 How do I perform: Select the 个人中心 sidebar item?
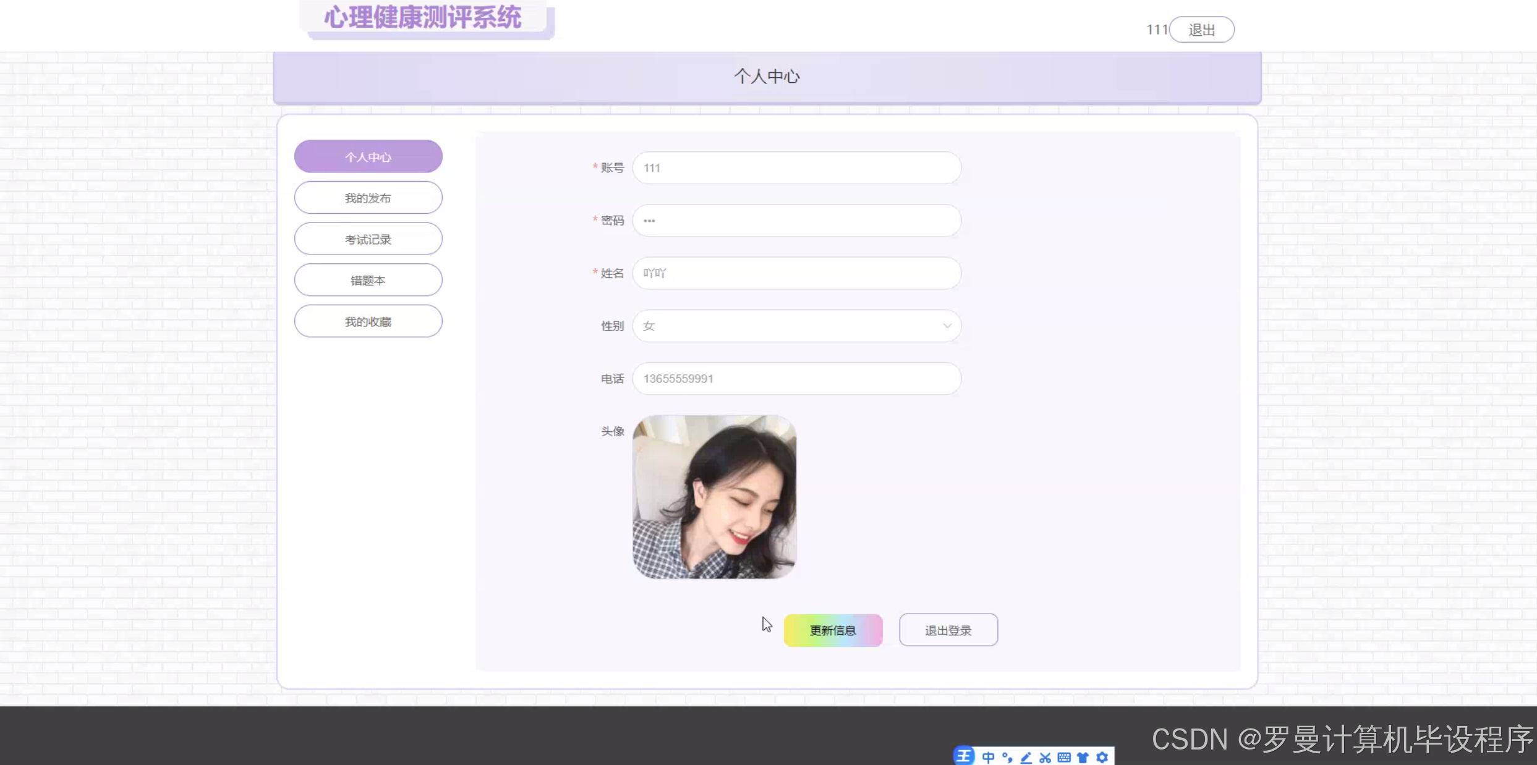click(x=368, y=156)
